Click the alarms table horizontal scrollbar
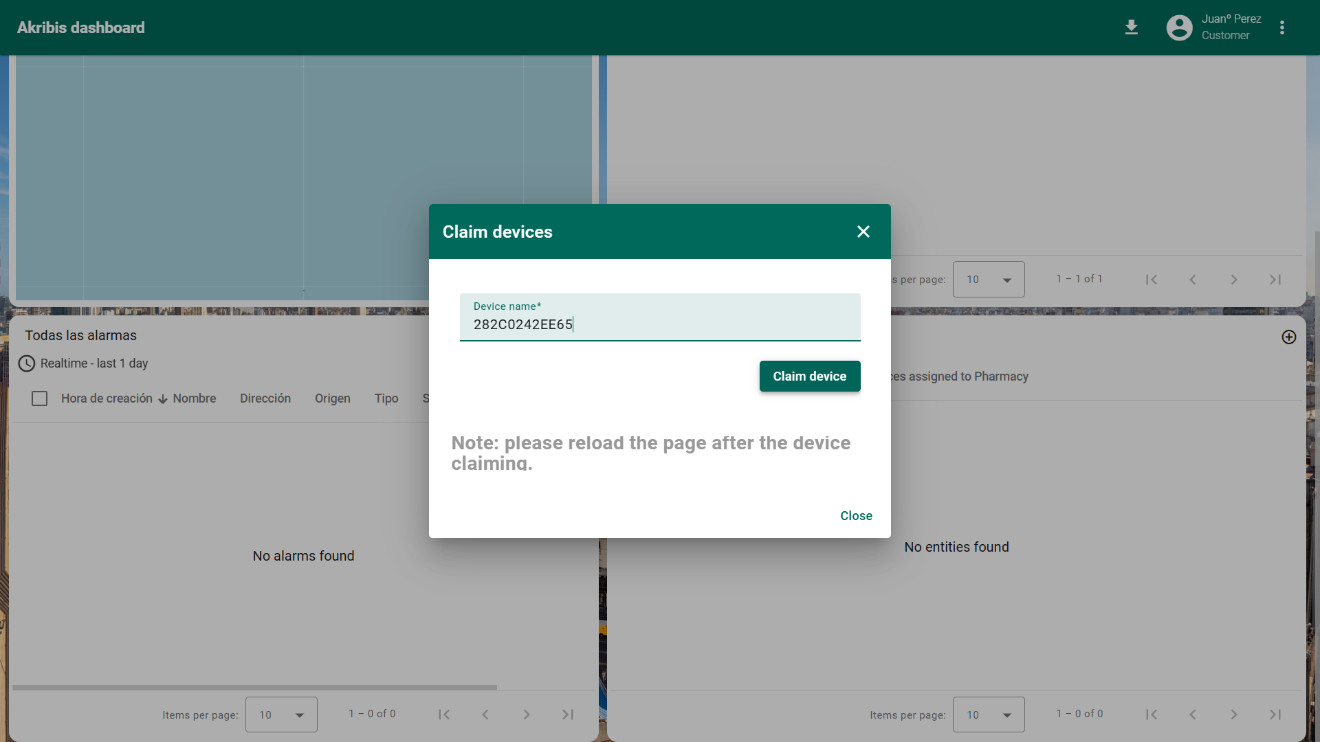 [254, 687]
